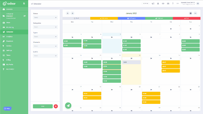Click the envelope messages icon in header
This screenshot has height=114, width=203.
pos(168,4)
